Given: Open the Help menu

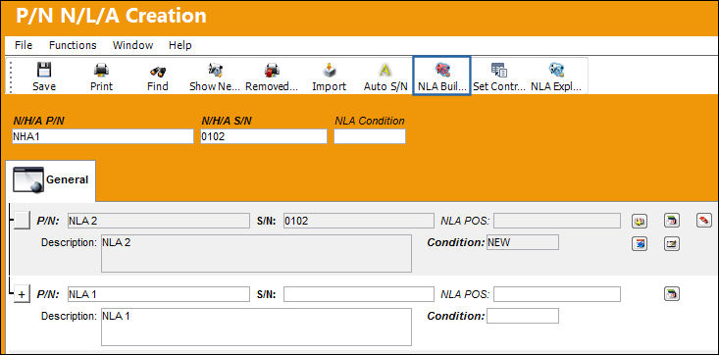Looking at the screenshot, I should pos(180,45).
